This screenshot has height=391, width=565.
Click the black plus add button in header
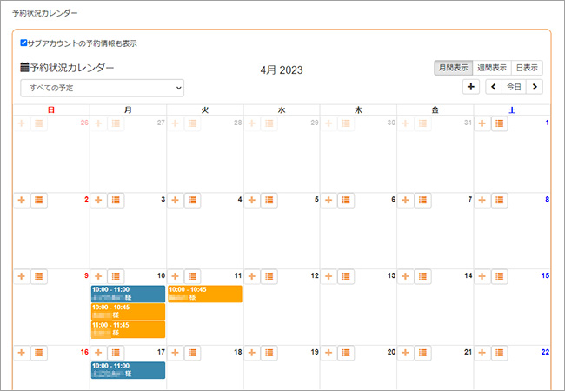pos(470,86)
